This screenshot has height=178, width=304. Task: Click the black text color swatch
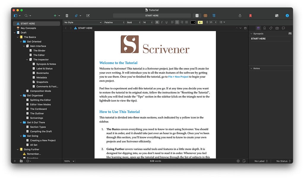tap(193, 23)
